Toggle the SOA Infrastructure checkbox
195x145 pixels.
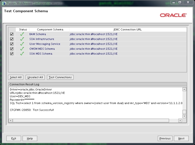tap(12, 39)
